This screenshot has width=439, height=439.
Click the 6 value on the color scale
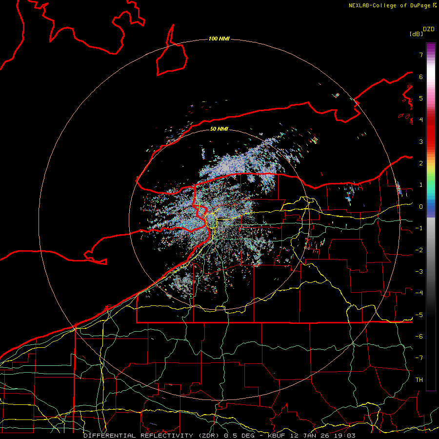(421, 77)
